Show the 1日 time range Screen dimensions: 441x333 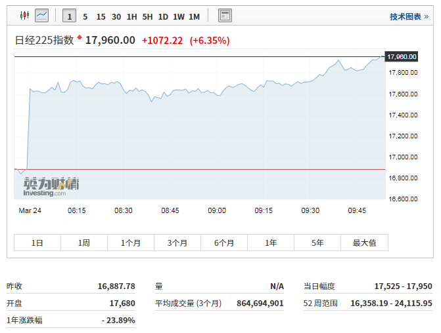(37, 243)
